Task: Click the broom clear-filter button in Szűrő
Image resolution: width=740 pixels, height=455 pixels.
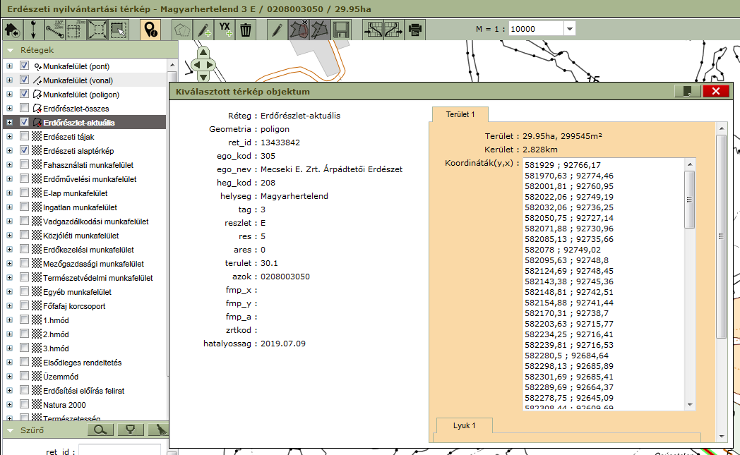Action: pos(160,430)
